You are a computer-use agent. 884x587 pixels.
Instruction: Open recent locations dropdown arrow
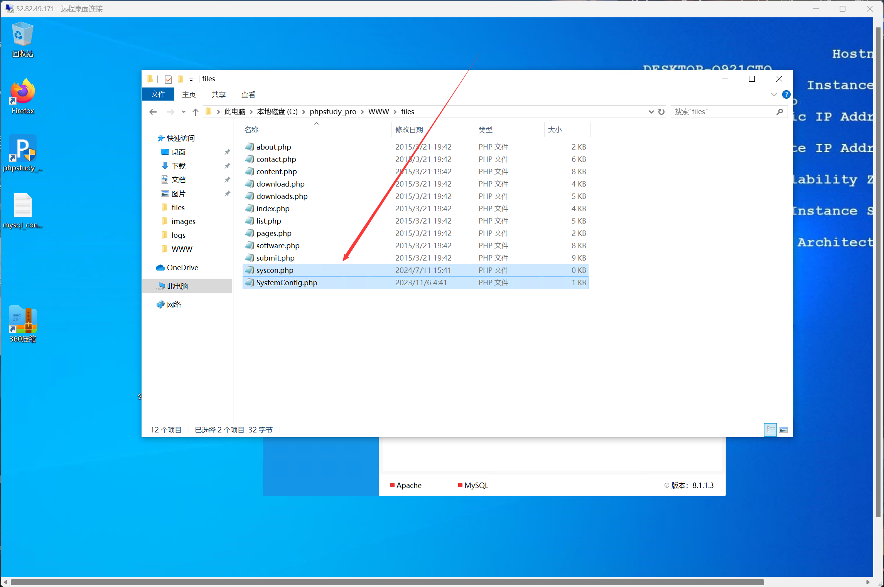click(x=184, y=112)
